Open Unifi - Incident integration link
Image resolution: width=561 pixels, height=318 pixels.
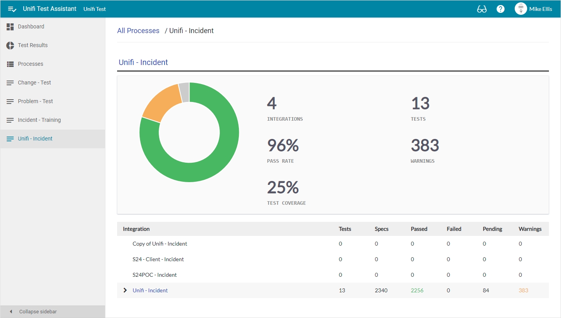click(150, 290)
